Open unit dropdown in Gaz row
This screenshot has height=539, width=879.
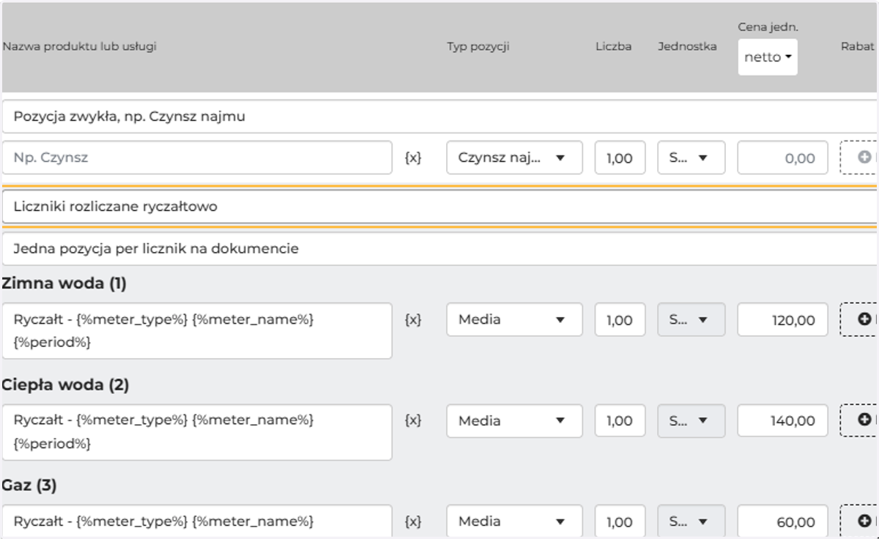tap(691, 521)
